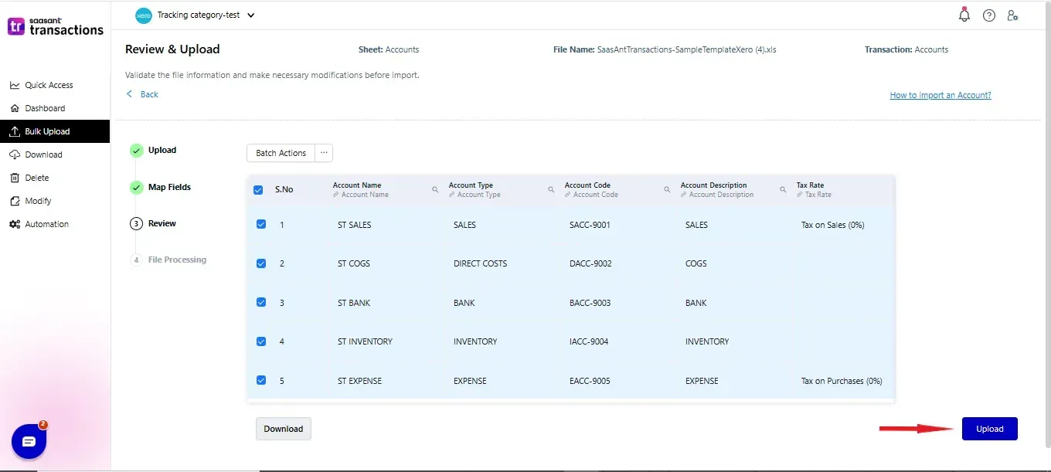Click the Tax on Purchases (0%) cell

(x=842, y=381)
